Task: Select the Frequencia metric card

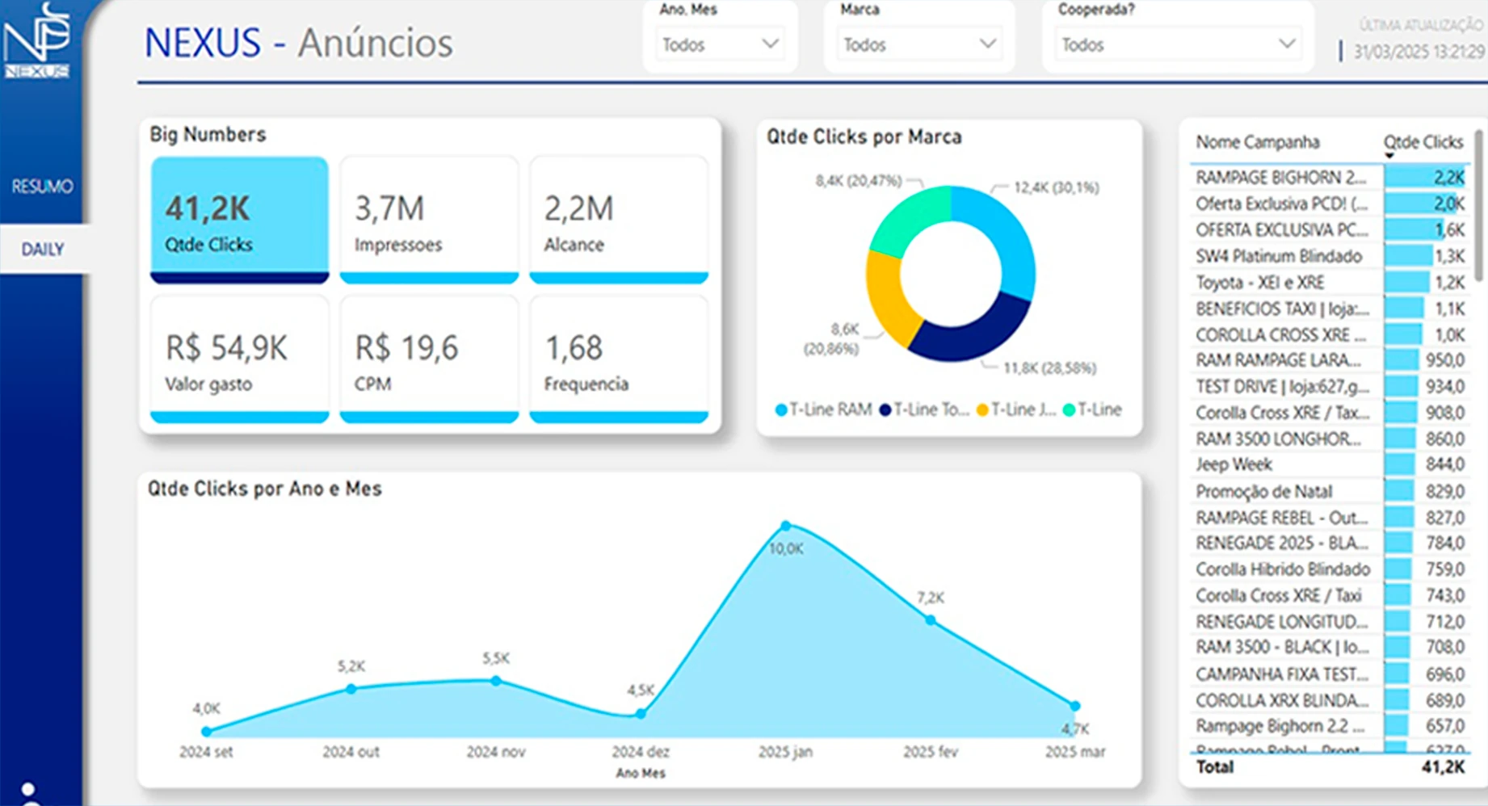Action: pos(619,359)
